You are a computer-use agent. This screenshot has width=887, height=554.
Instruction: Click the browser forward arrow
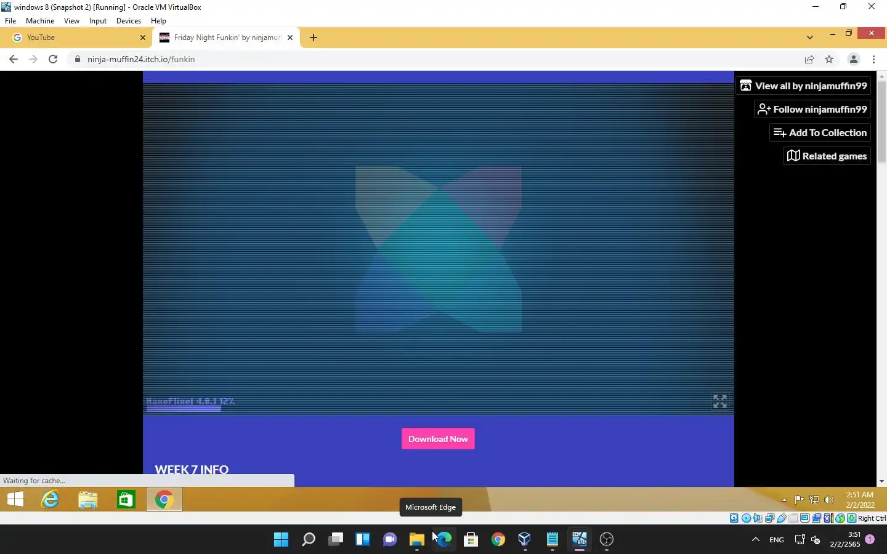[x=33, y=59]
